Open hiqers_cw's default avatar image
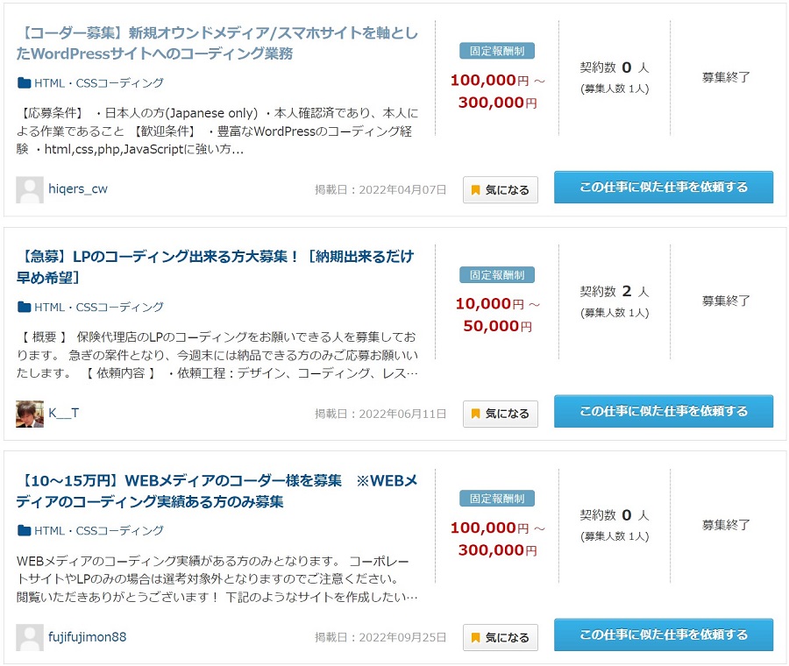This screenshot has width=789, height=666. [30, 189]
